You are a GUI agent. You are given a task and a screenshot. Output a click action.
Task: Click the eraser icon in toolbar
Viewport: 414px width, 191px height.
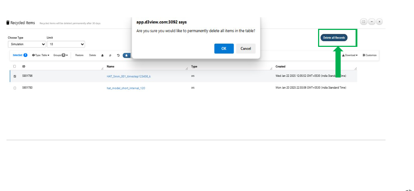click(x=102, y=55)
